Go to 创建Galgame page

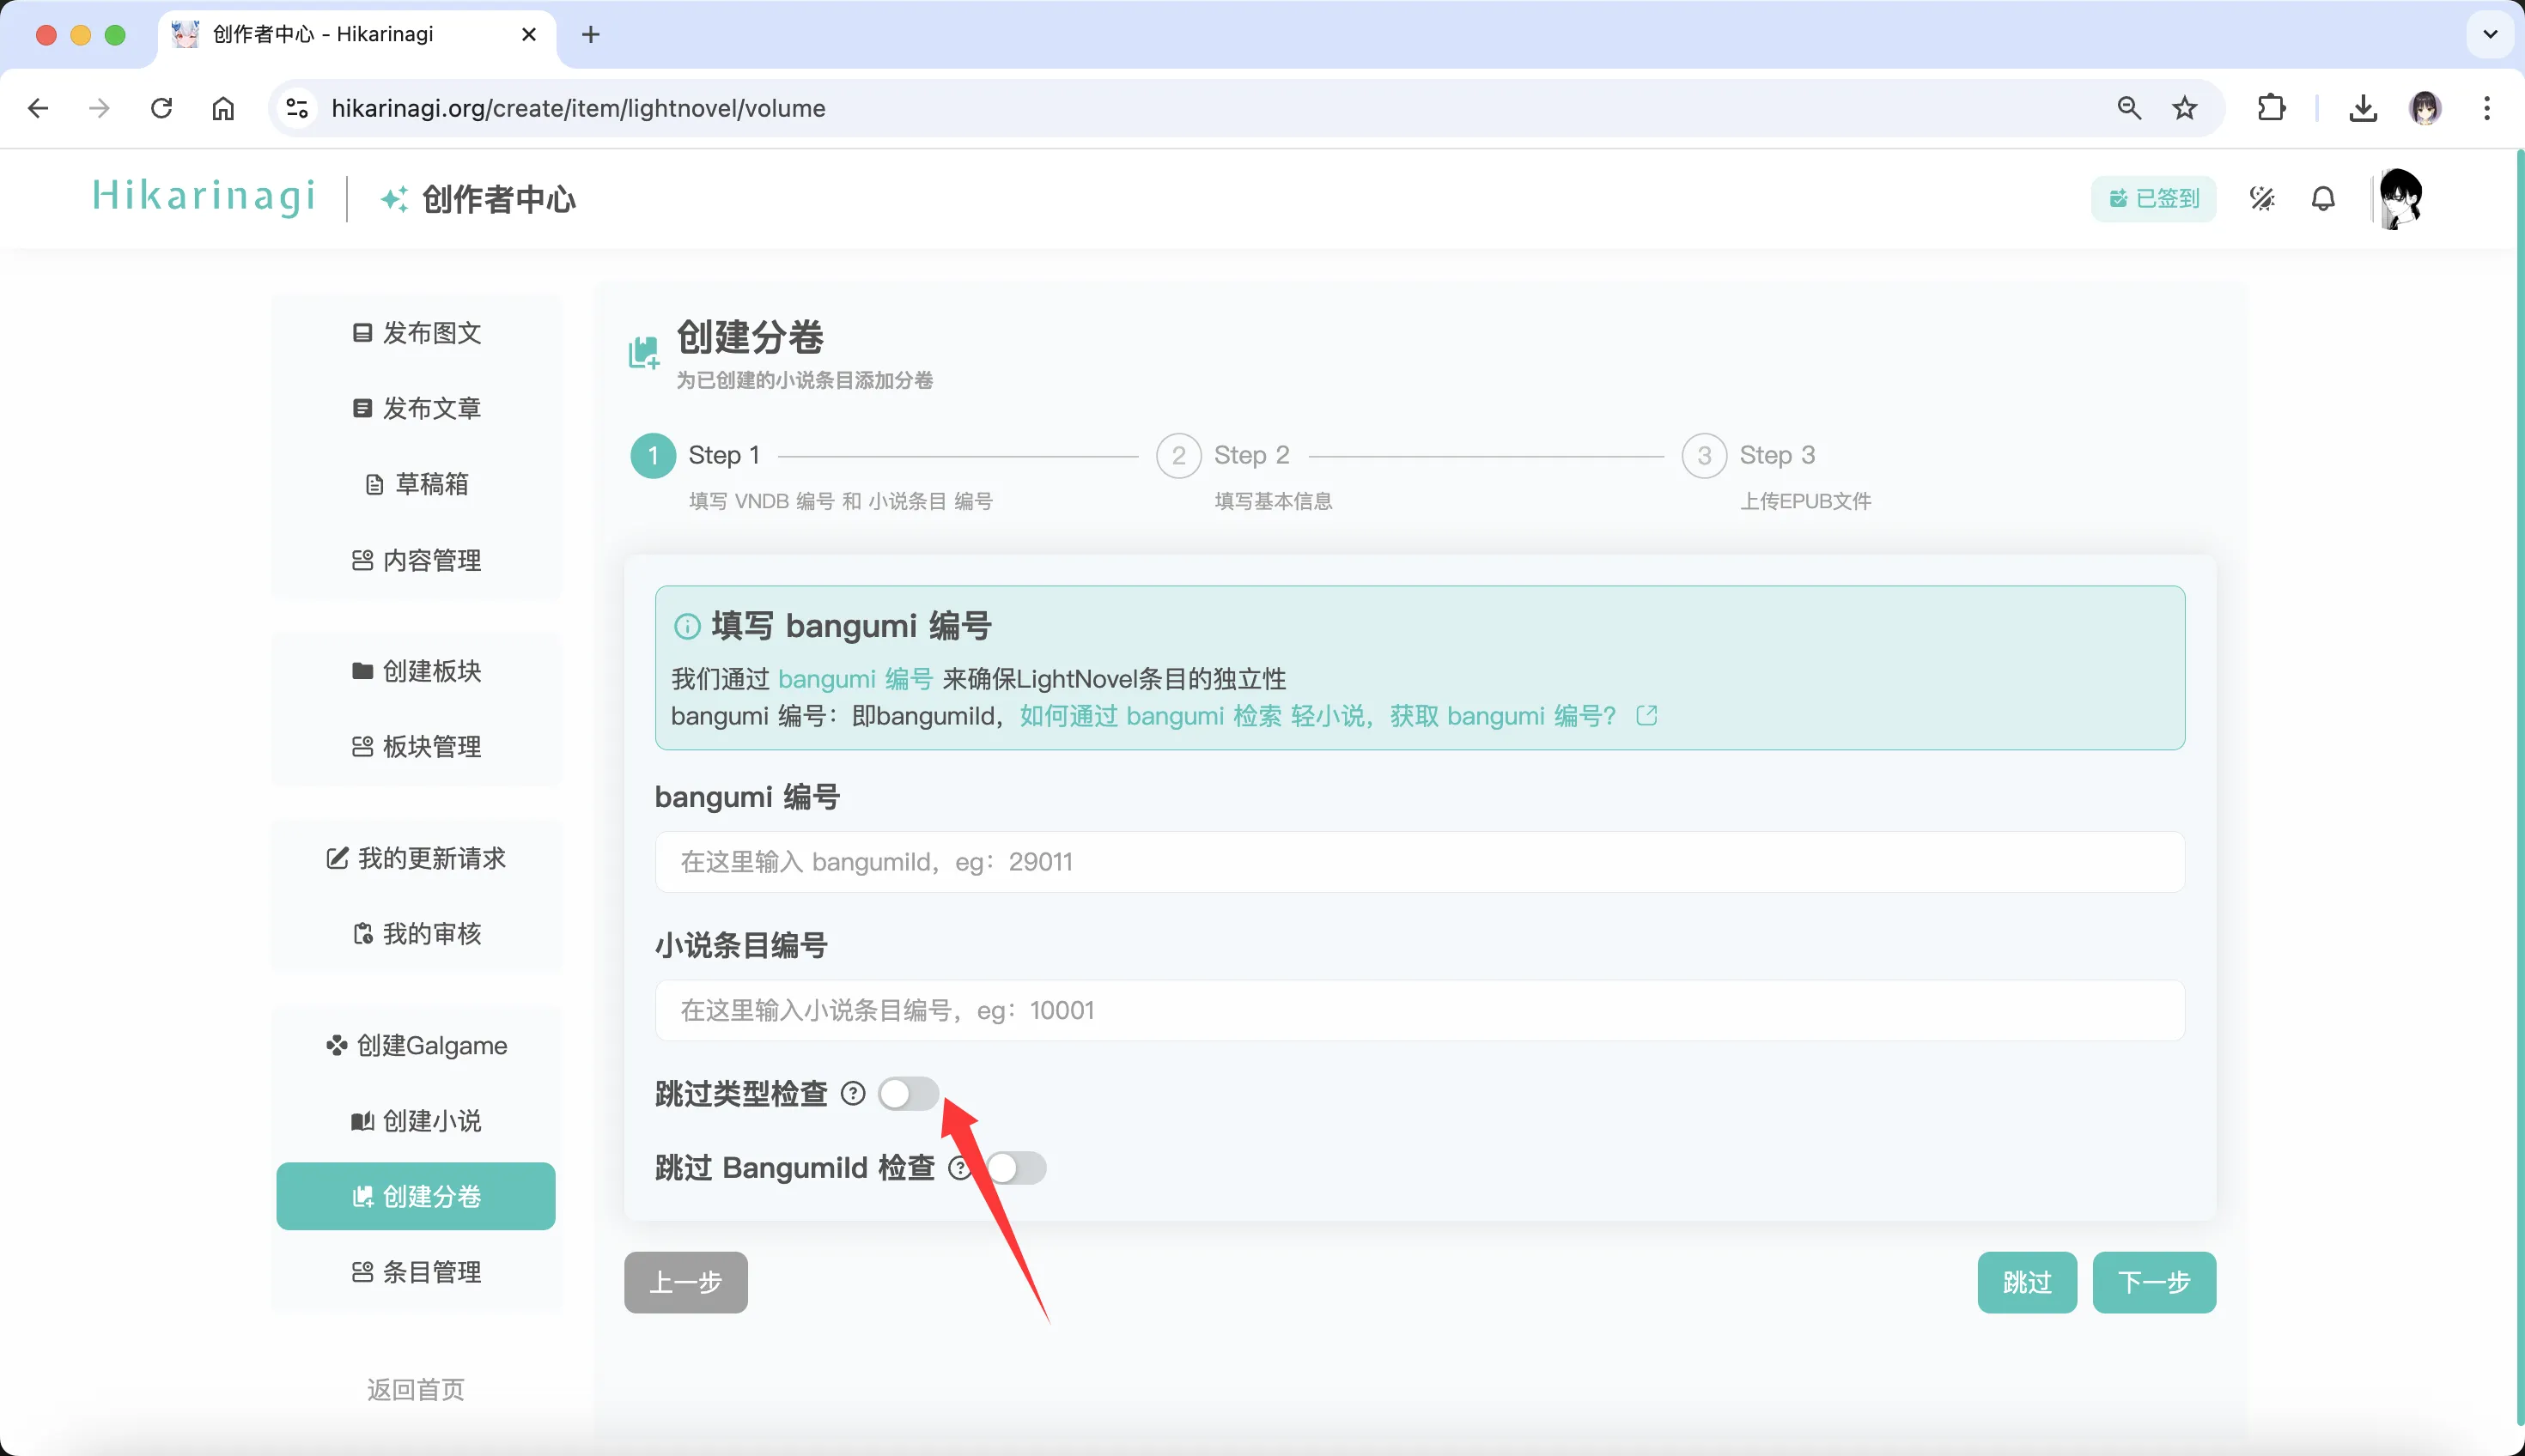tap(417, 1045)
